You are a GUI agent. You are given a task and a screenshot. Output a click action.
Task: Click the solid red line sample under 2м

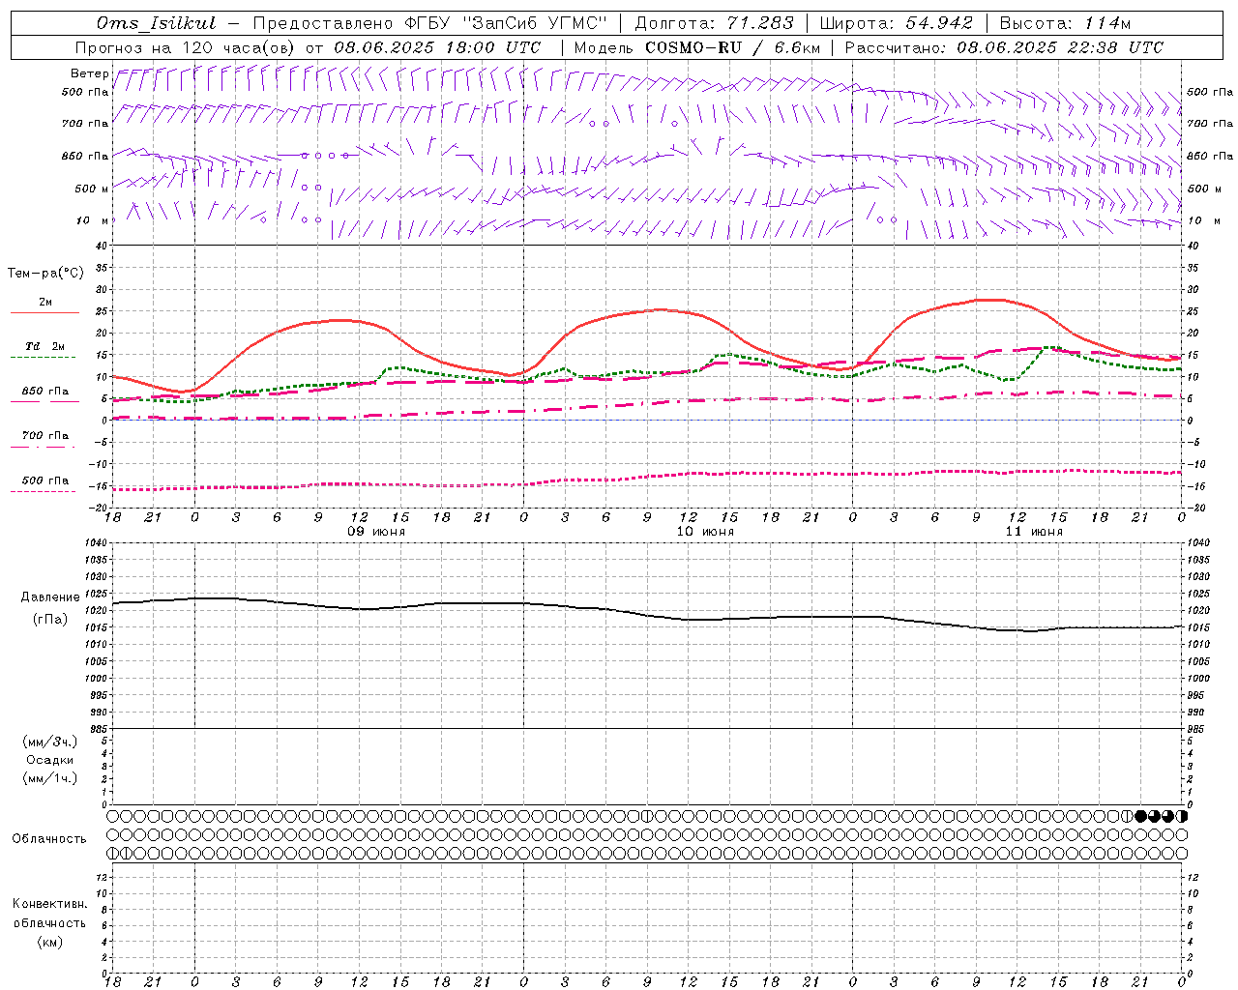(44, 313)
